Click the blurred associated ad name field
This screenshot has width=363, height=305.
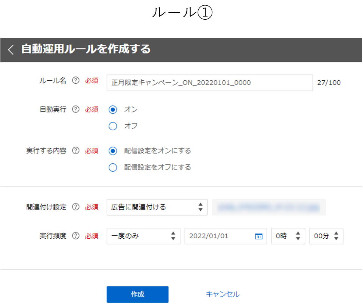click(x=269, y=207)
